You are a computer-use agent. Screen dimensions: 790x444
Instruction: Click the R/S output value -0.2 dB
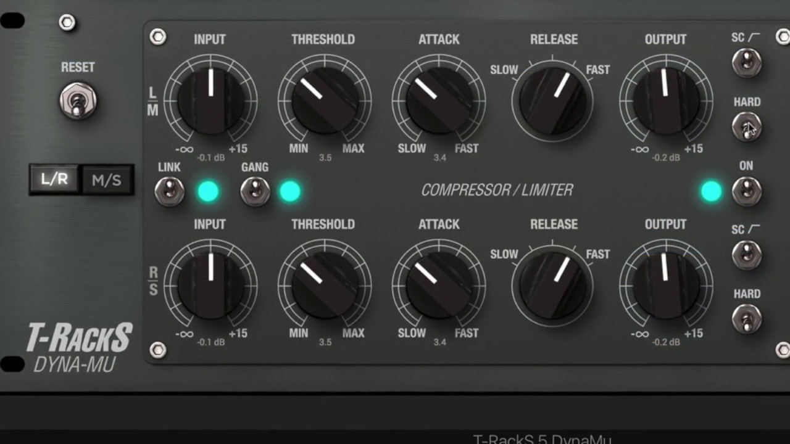click(666, 342)
